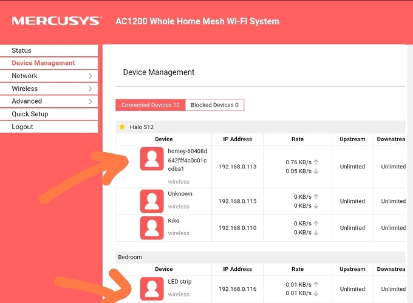
Task: Open the Advanced menu item
Action: [49, 101]
